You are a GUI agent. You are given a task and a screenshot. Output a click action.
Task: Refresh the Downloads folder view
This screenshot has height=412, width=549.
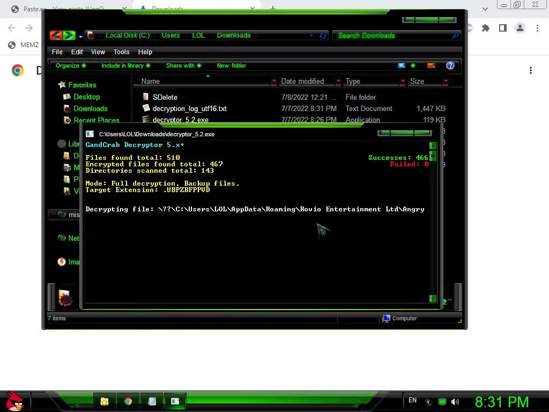tap(322, 35)
